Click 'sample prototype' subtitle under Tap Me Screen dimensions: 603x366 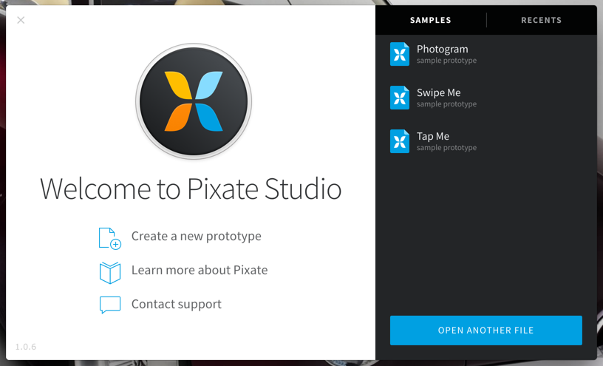click(446, 148)
